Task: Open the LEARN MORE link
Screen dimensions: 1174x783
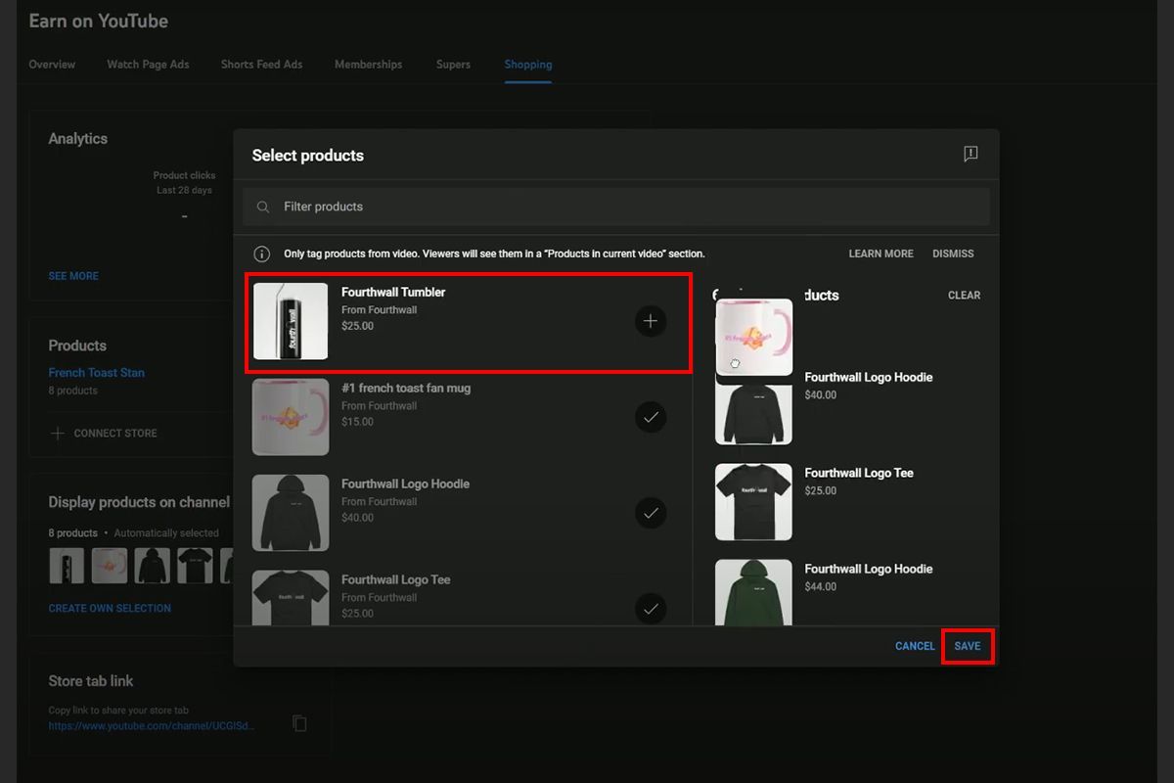Action: [880, 253]
